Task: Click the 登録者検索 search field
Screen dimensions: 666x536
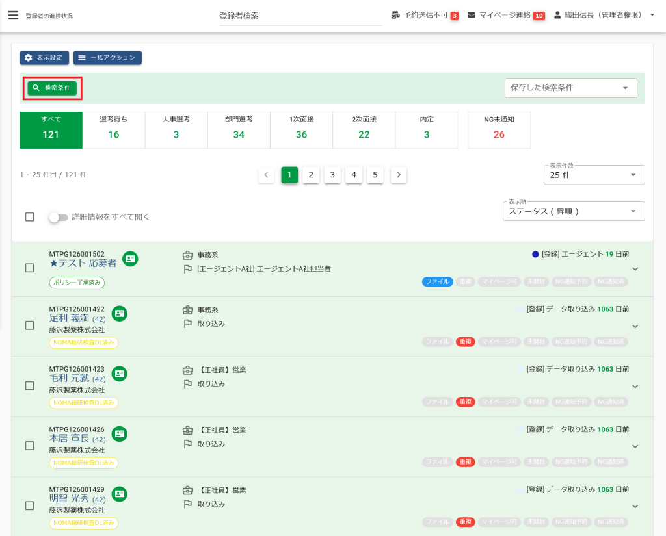Action: (299, 16)
